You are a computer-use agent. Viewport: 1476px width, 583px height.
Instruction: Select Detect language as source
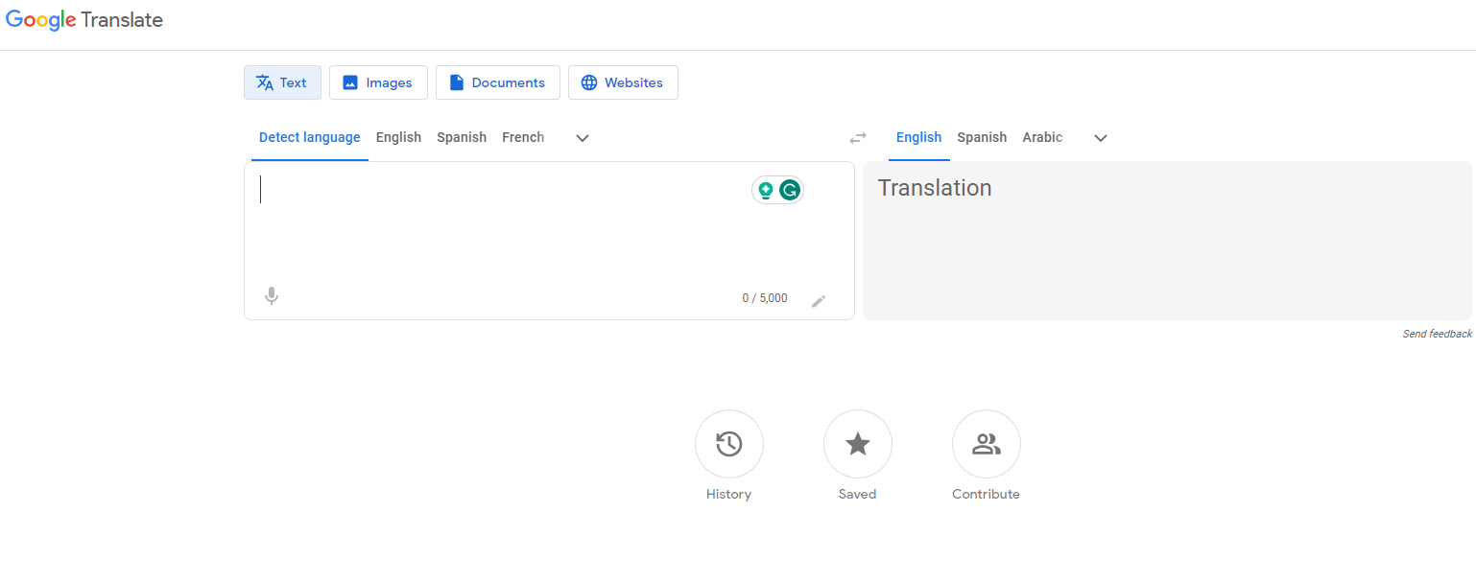point(309,137)
